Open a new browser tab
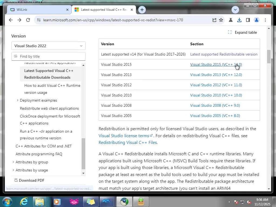This screenshot has height=207, width=276. click(x=142, y=10)
